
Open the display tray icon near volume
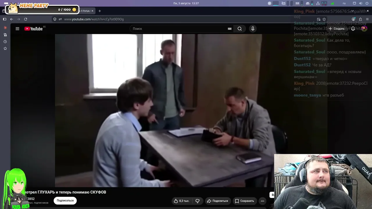pyautogui.click(x=354, y=3)
